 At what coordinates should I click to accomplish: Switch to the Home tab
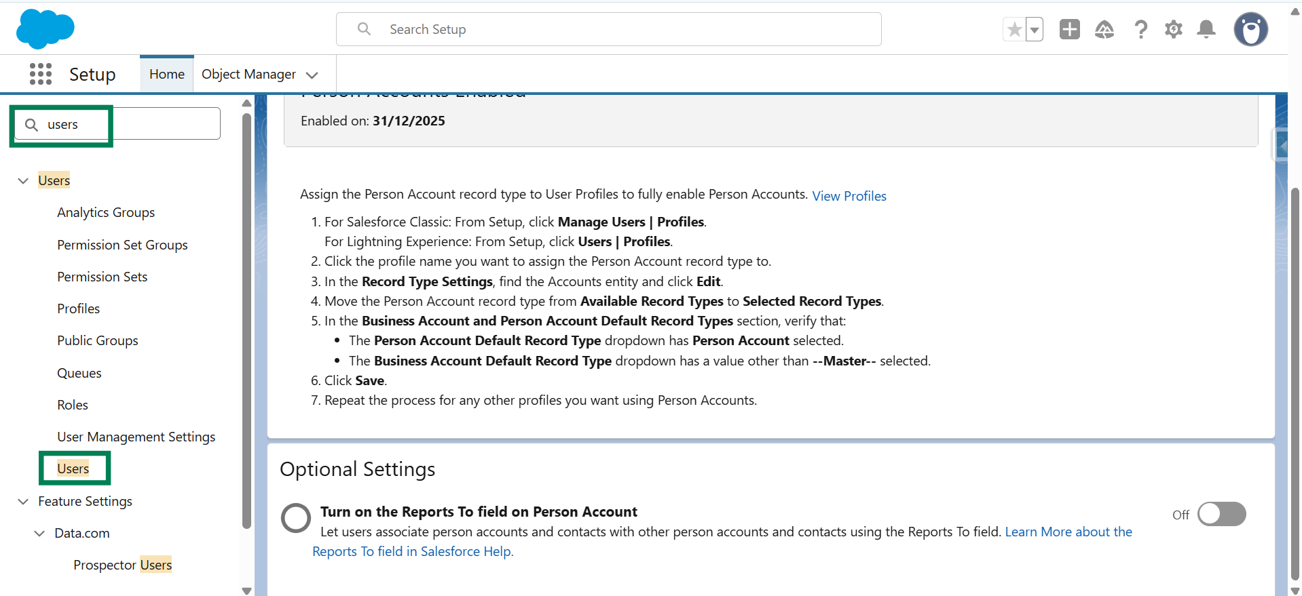pyautogui.click(x=167, y=74)
